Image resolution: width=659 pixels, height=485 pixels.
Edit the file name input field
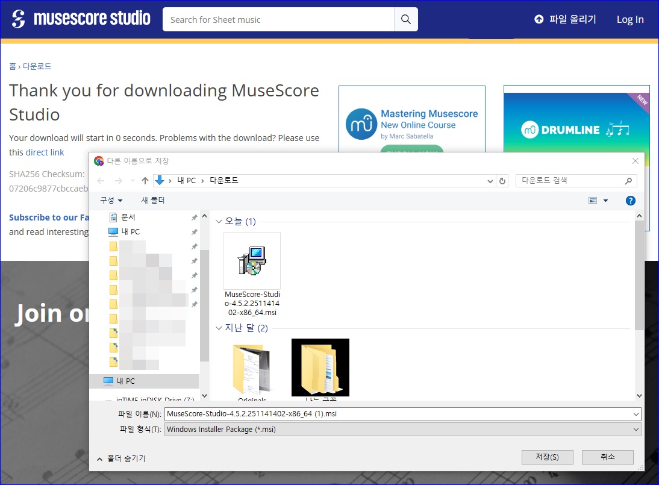click(398, 414)
